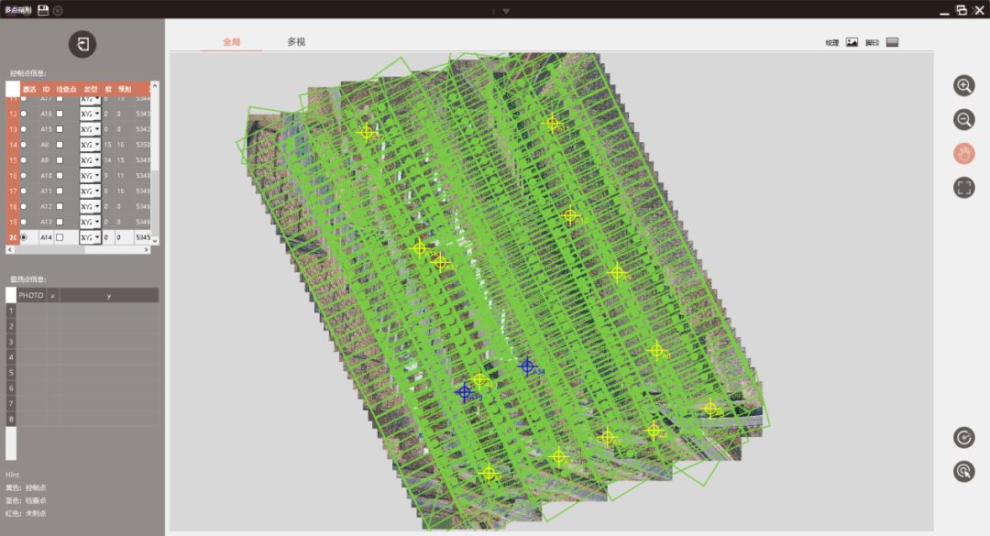The image size is (990, 536).
Task: Toggle the 脚印 footprint icon
Action: tap(892, 42)
